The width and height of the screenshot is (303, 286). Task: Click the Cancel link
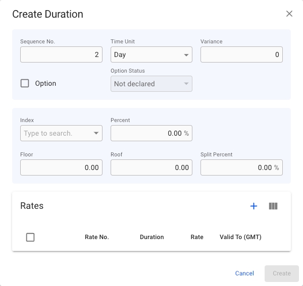coord(244,273)
